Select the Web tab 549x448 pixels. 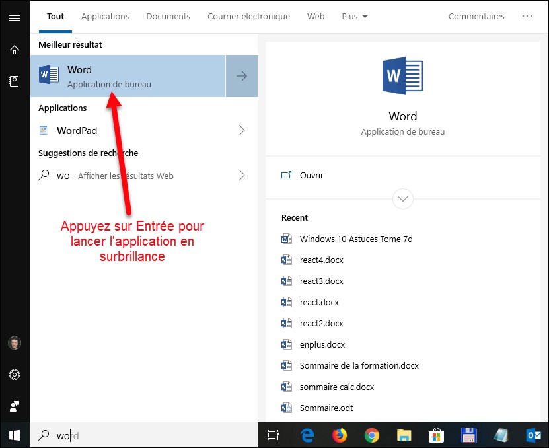tap(316, 17)
